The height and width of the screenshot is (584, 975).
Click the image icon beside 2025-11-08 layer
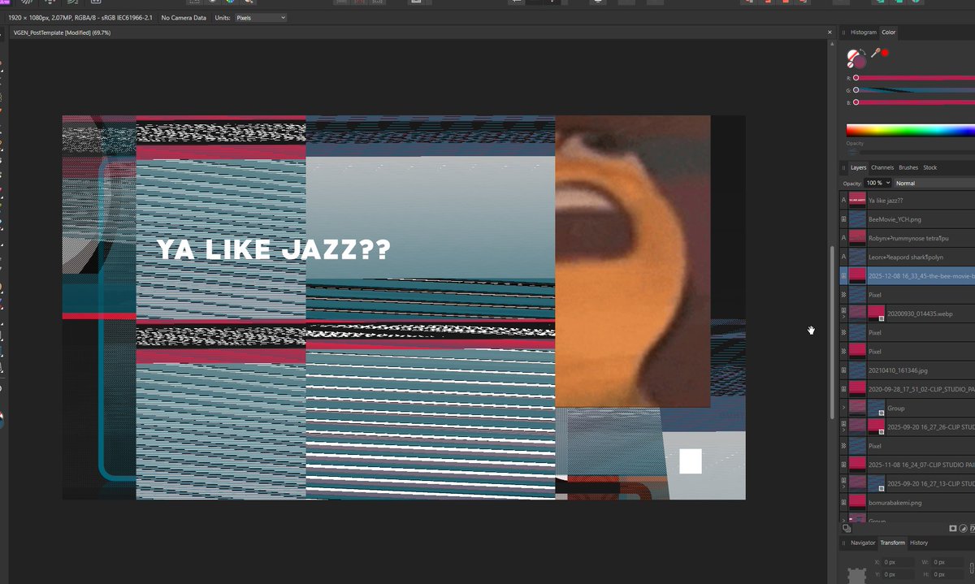843,465
